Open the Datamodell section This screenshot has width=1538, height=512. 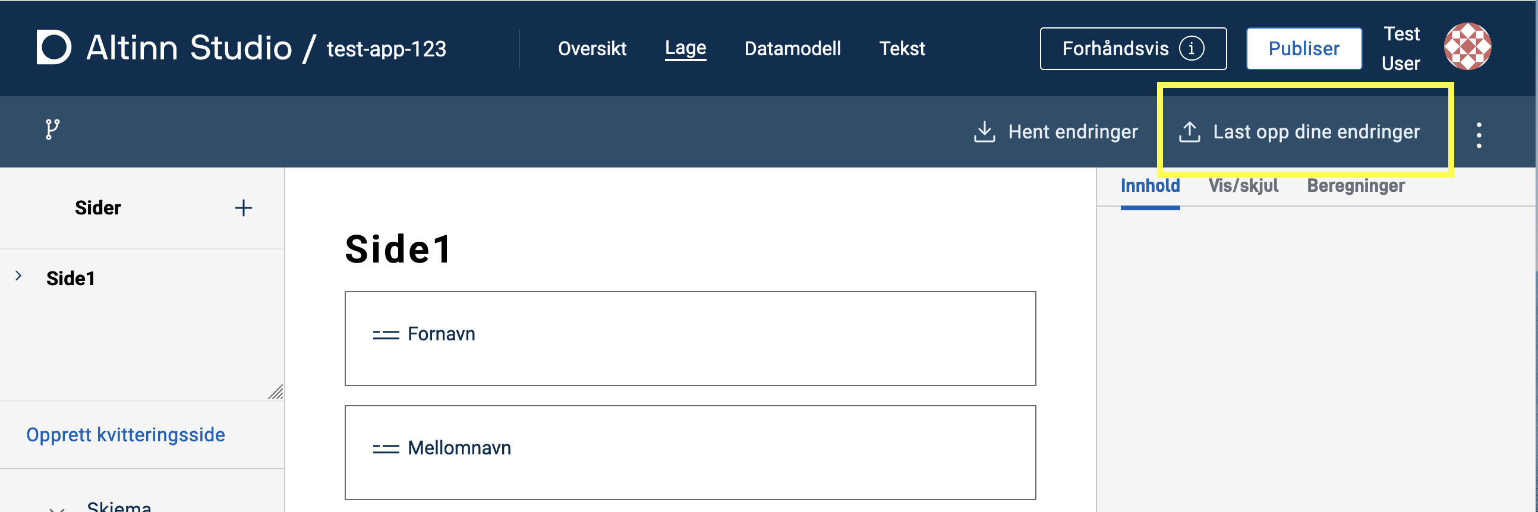click(792, 48)
